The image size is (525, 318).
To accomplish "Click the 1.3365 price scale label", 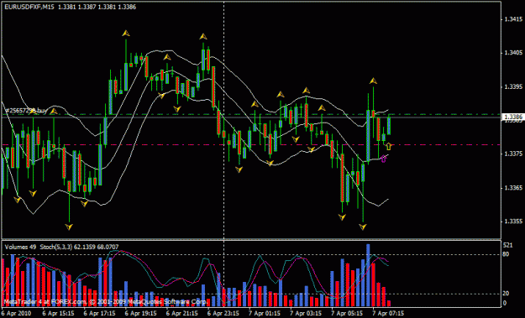I will [513, 188].
